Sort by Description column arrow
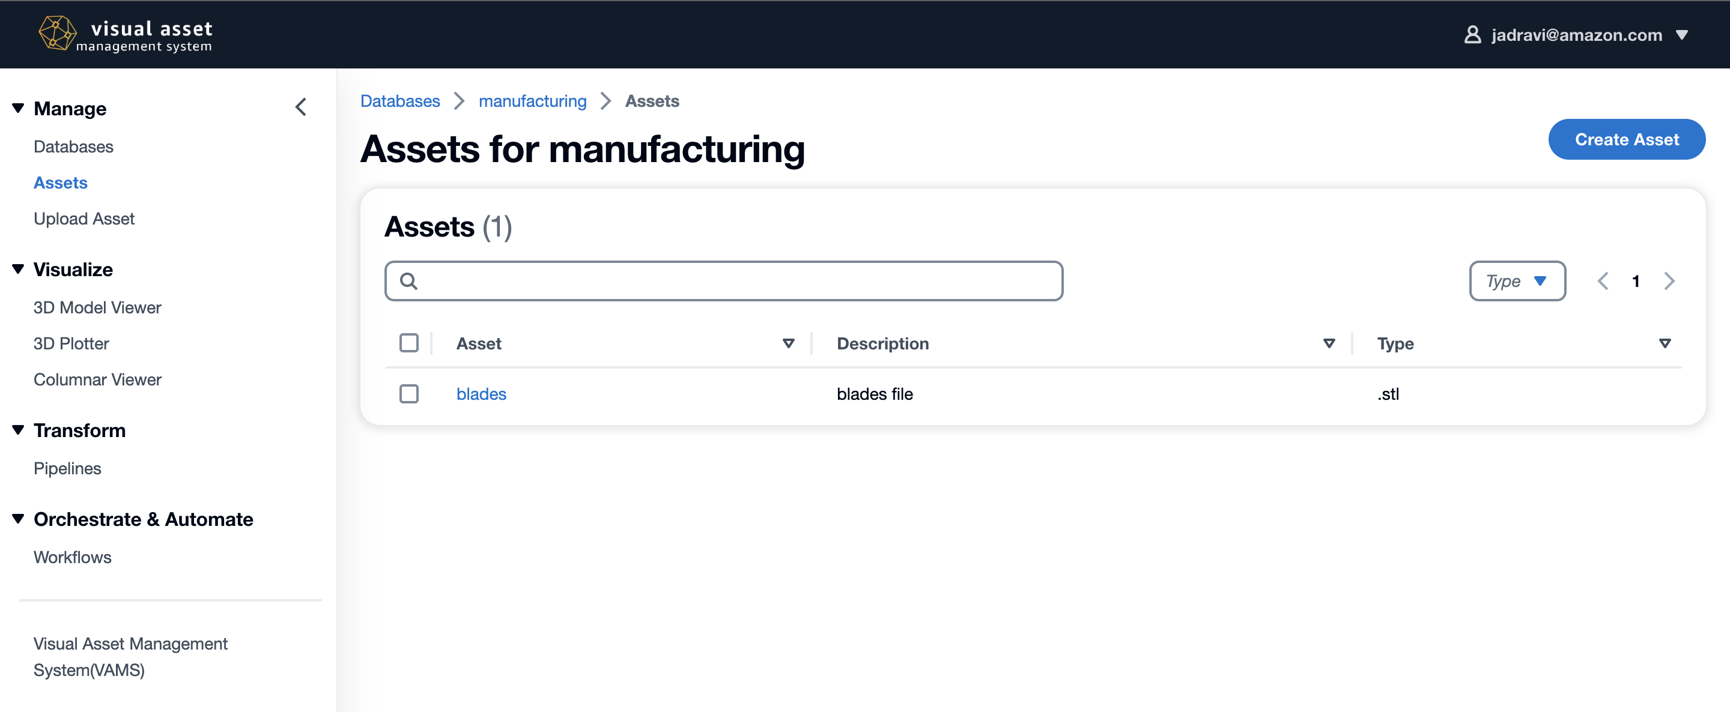This screenshot has width=1730, height=712. pyautogui.click(x=1328, y=343)
